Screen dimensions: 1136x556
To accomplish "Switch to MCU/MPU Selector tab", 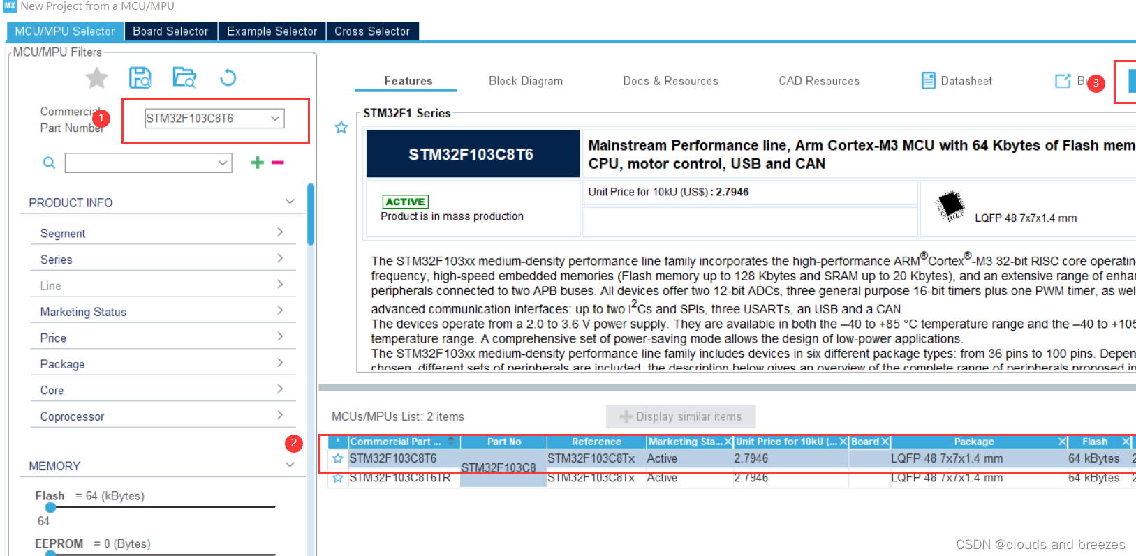I will (65, 31).
